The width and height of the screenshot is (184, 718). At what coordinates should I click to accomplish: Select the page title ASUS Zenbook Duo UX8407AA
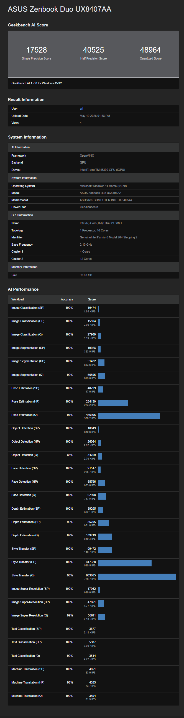point(59,9)
